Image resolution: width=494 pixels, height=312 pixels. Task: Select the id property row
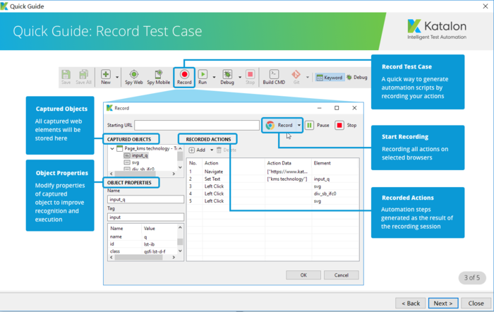click(143, 244)
